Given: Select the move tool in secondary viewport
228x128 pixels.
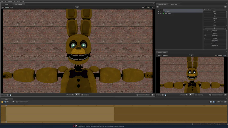Looking at the screenshot, I should (x=160, y=95).
